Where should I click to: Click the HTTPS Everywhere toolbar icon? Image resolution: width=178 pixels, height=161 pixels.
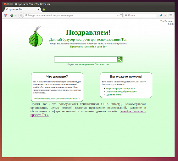pyautogui.click(x=161, y=15)
